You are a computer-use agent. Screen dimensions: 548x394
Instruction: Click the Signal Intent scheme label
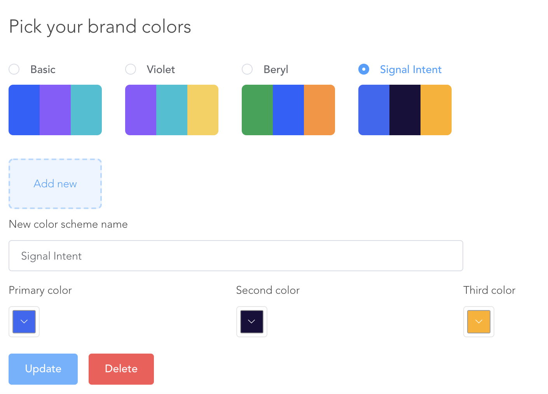[410, 70]
